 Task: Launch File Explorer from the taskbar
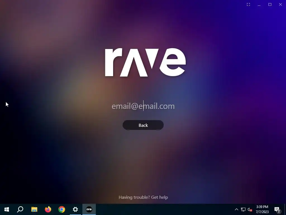34,209
